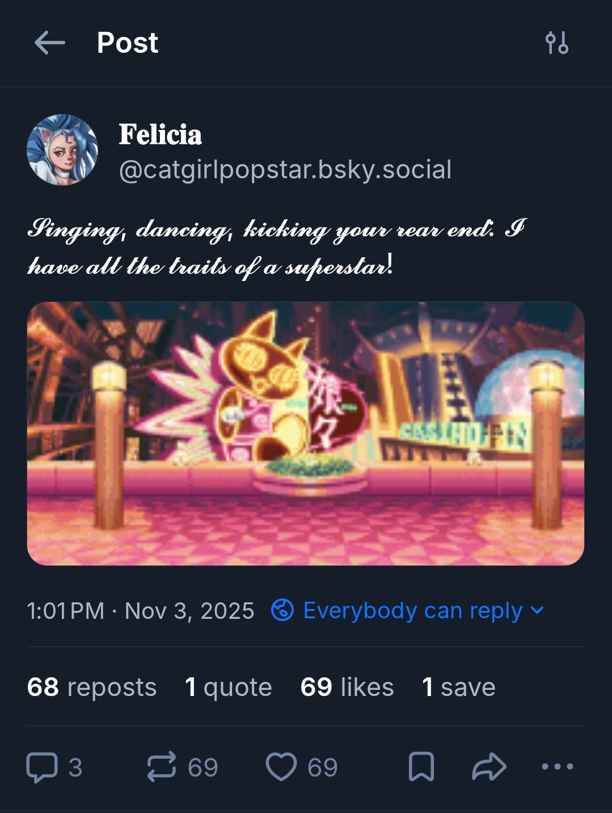Like the post with heart icon
612x813 pixels.
pyautogui.click(x=281, y=767)
